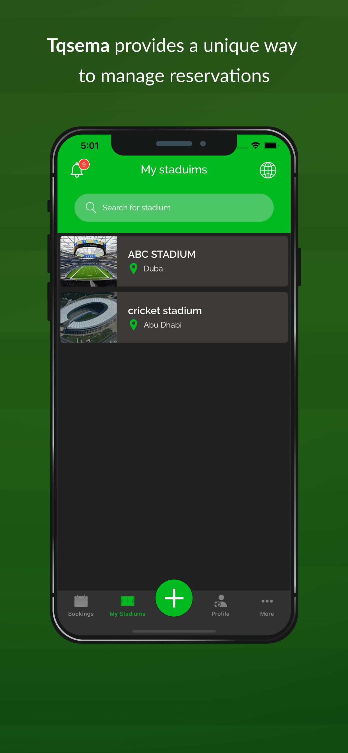Focus the Search for stadium field
The width and height of the screenshot is (348, 753).
pos(174,208)
